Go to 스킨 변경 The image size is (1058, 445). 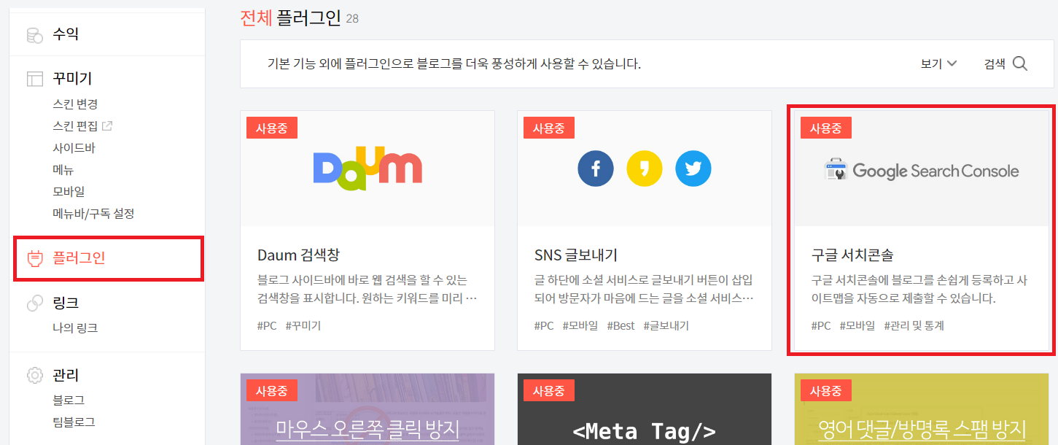point(75,104)
